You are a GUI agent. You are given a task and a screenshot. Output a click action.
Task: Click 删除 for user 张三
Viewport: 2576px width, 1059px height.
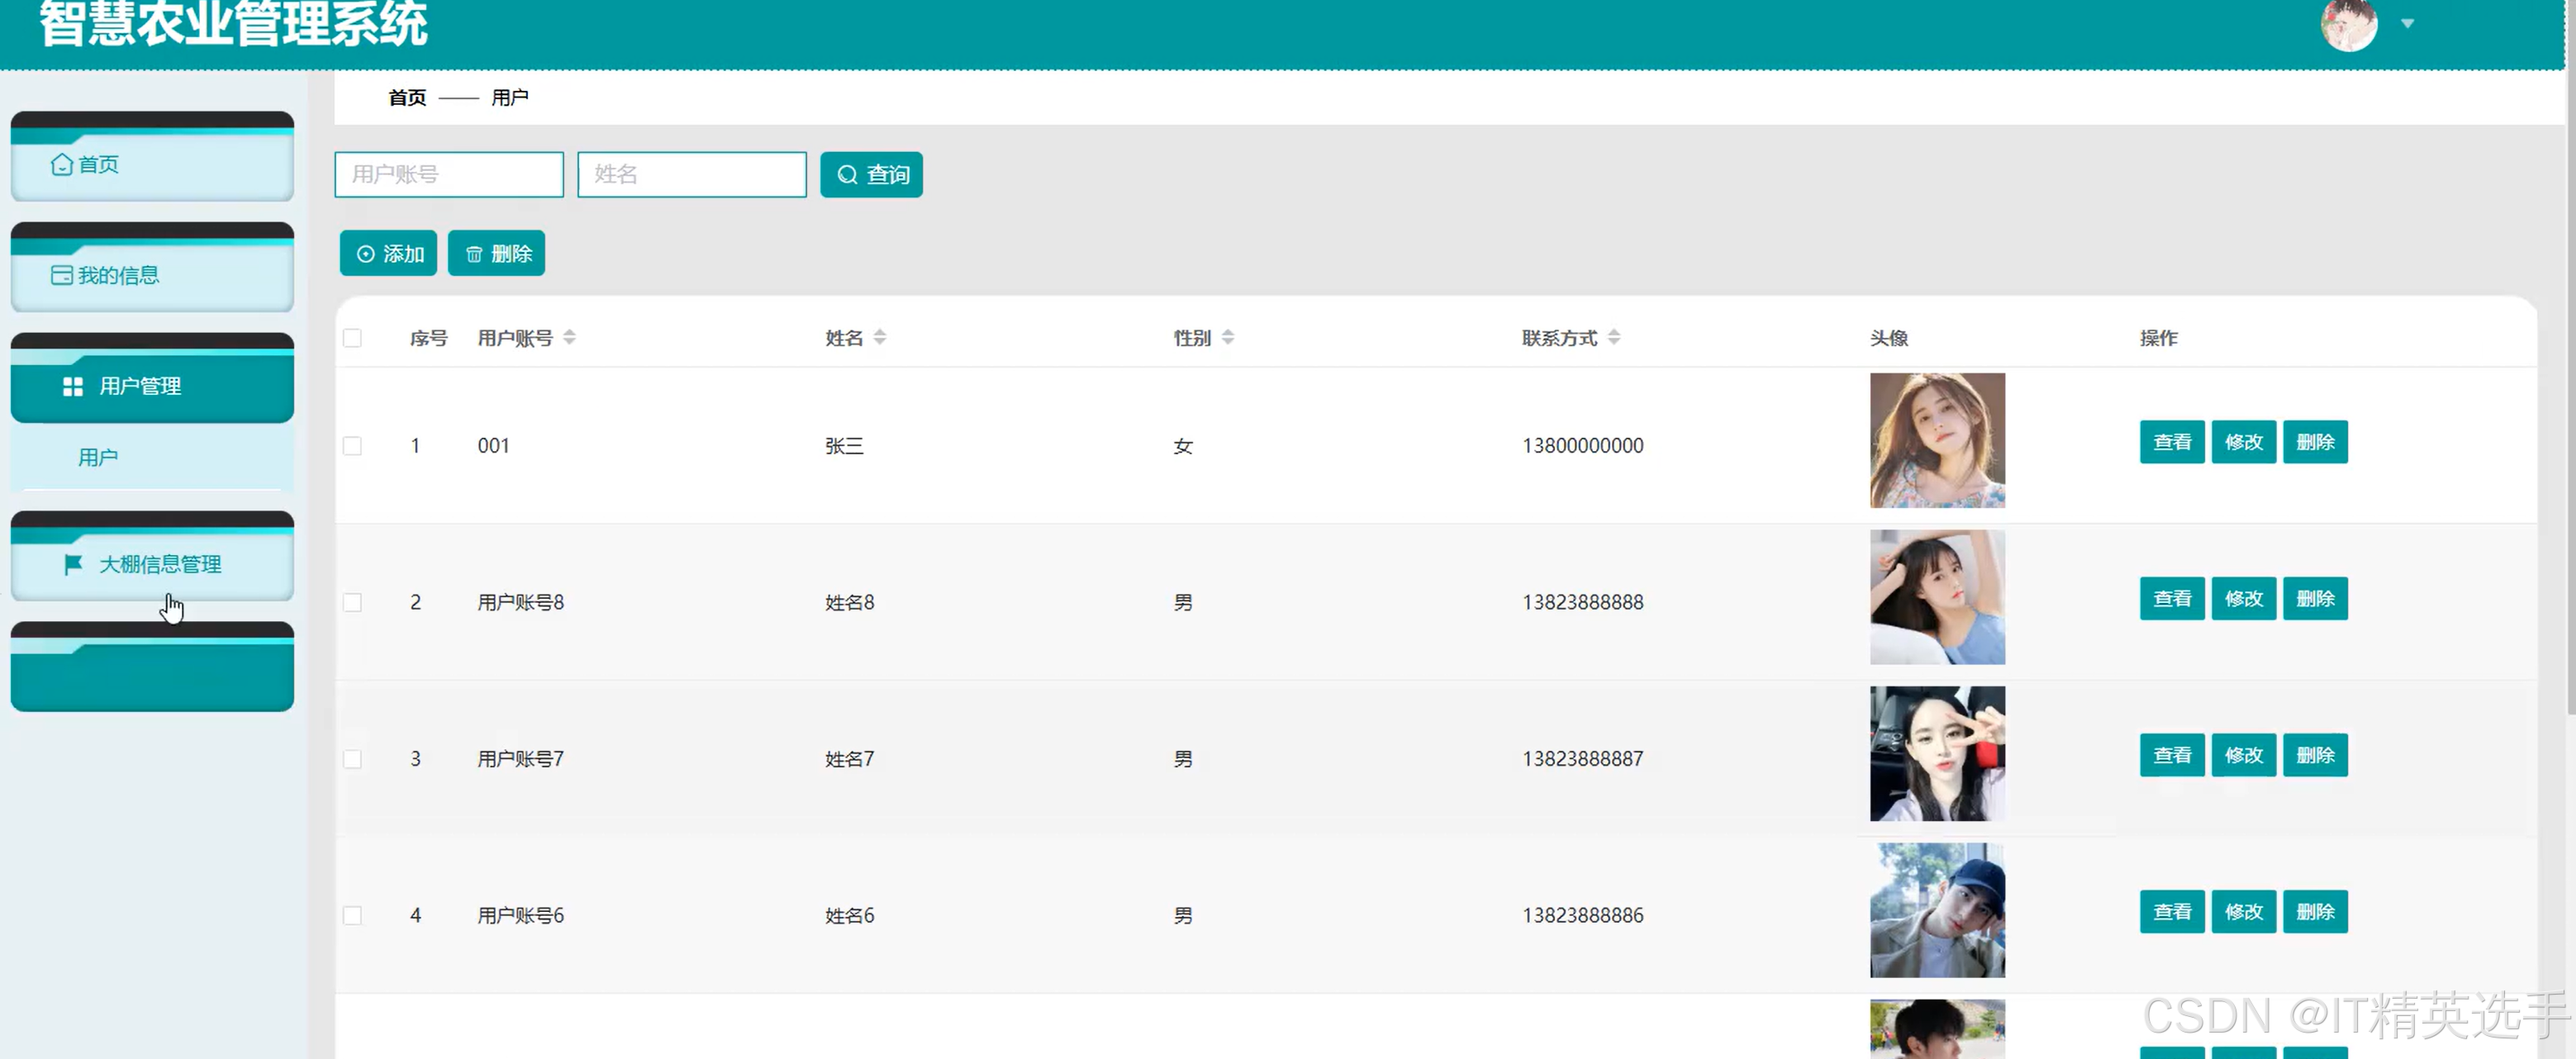[x=2315, y=443]
